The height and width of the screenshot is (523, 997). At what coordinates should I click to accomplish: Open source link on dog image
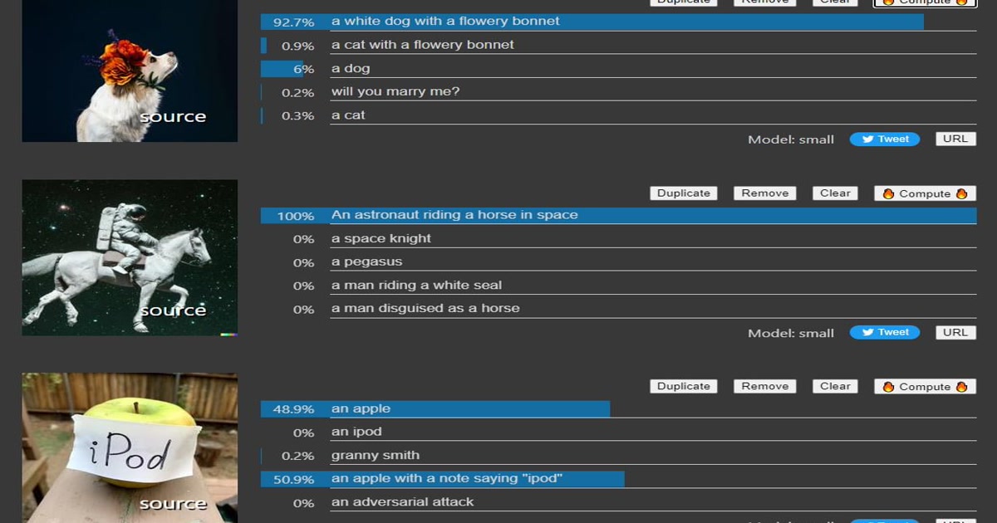point(173,117)
